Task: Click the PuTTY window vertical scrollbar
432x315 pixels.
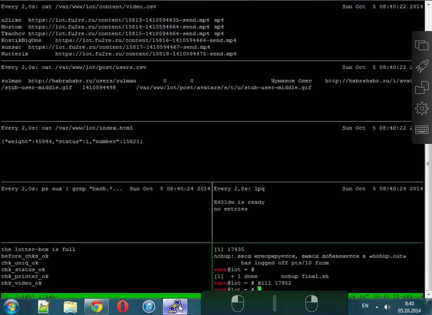Action: click(429, 164)
